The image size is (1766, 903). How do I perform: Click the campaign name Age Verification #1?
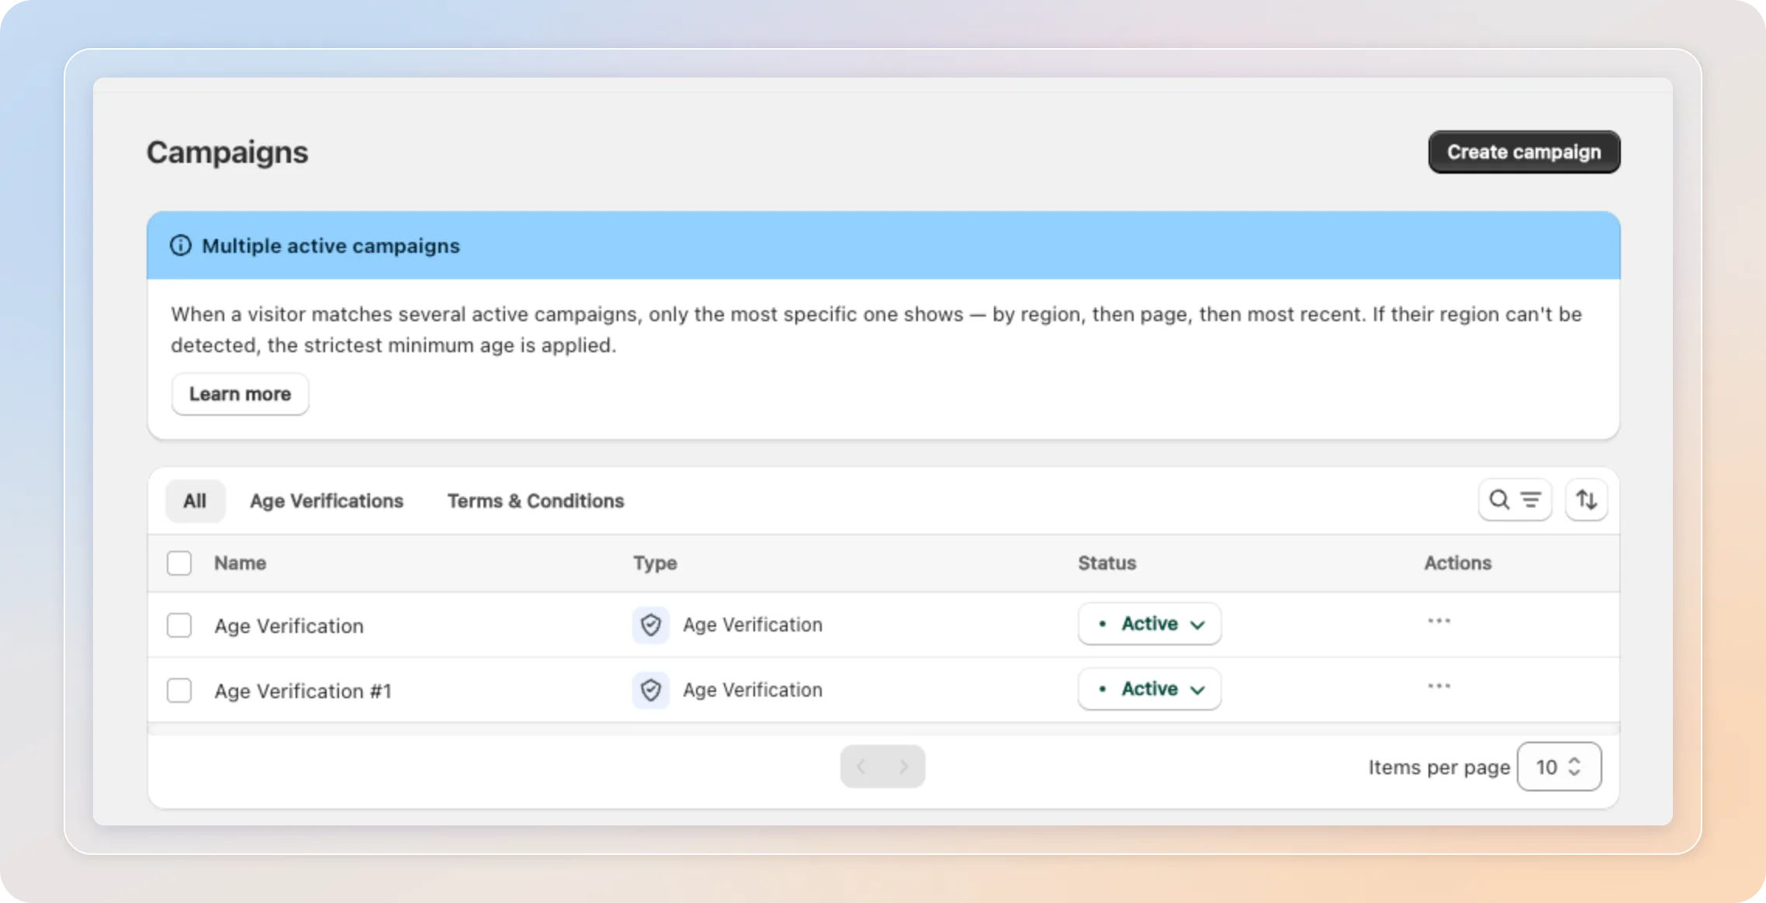pyautogui.click(x=303, y=690)
